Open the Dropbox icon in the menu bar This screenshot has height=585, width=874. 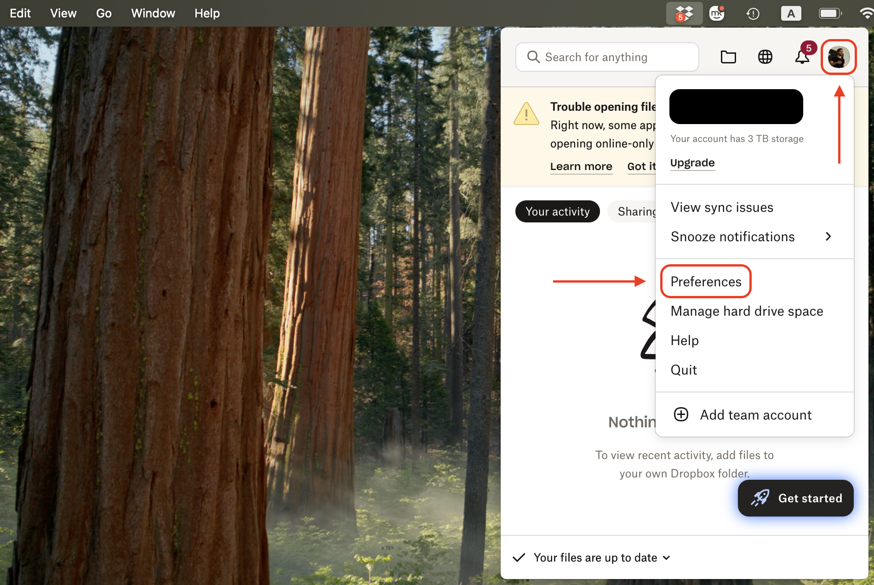(x=684, y=13)
